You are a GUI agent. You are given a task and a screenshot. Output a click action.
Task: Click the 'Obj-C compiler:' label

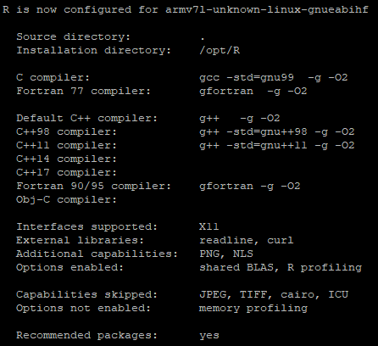point(67,200)
